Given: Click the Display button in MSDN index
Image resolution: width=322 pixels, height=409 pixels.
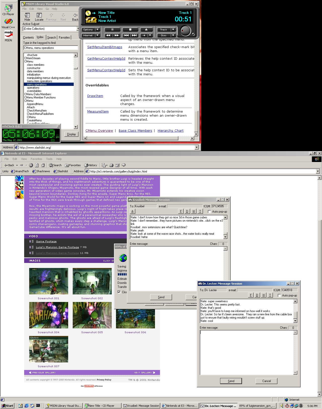Looking at the screenshot, I should click(x=71, y=134).
